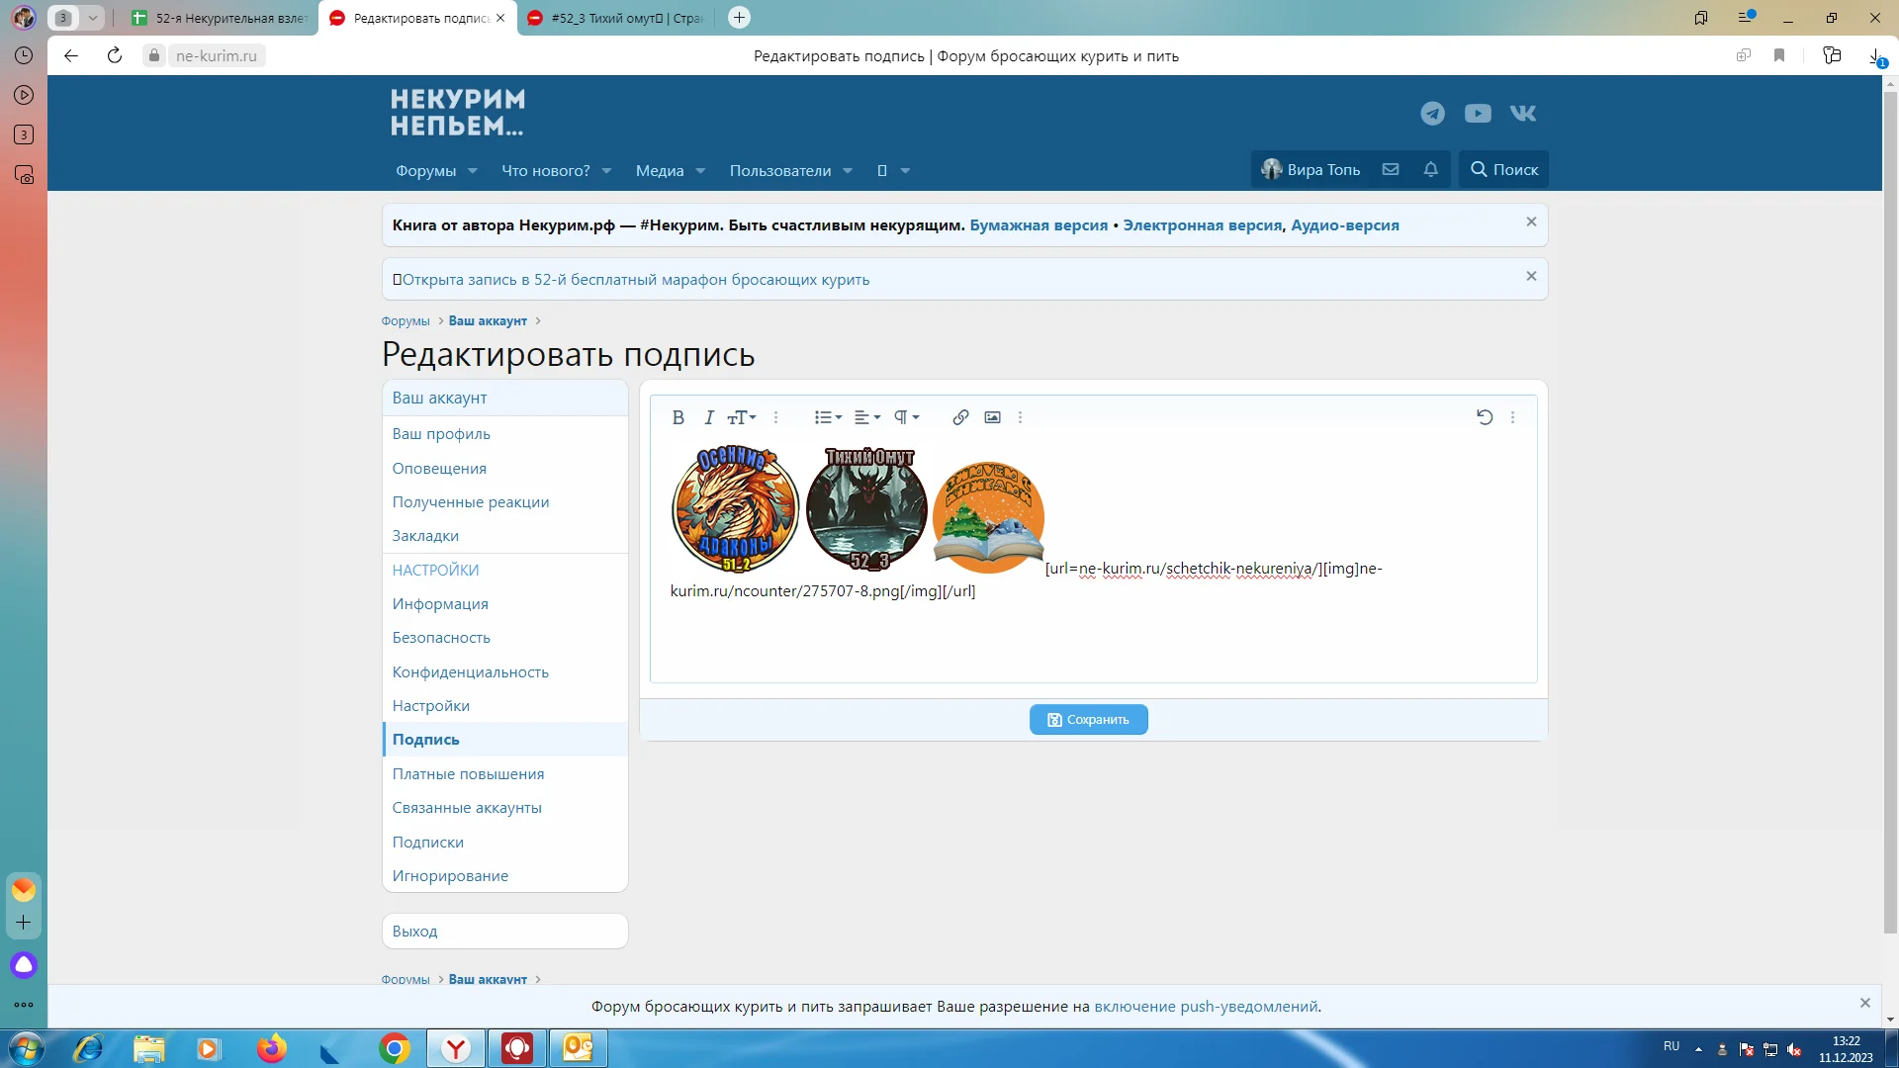Check alerts via the bell icon
The width and height of the screenshot is (1899, 1068).
click(x=1429, y=169)
